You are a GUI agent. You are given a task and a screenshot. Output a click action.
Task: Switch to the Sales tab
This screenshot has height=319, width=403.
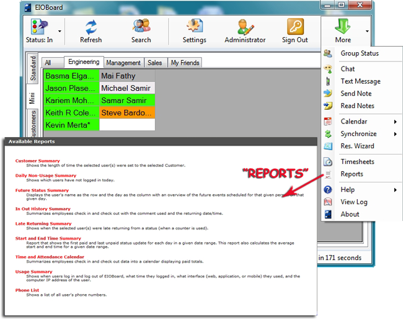[x=155, y=63]
